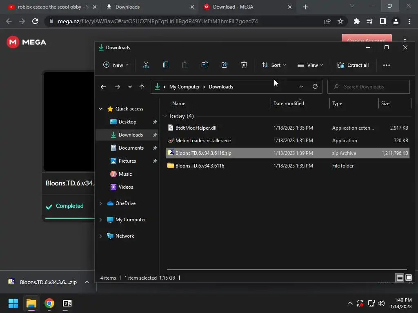Go back in Explorer navigation
This screenshot has height=313, width=418.
click(103, 87)
